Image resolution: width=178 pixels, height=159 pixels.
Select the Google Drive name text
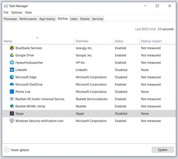24,55
